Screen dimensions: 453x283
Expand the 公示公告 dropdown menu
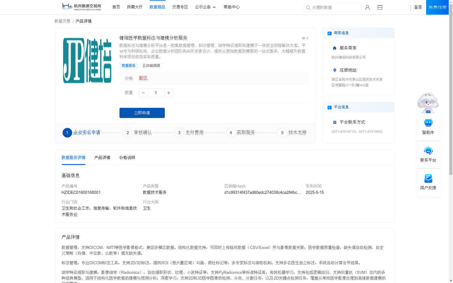click(x=205, y=7)
